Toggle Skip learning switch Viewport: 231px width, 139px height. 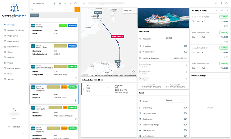point(185,119)
